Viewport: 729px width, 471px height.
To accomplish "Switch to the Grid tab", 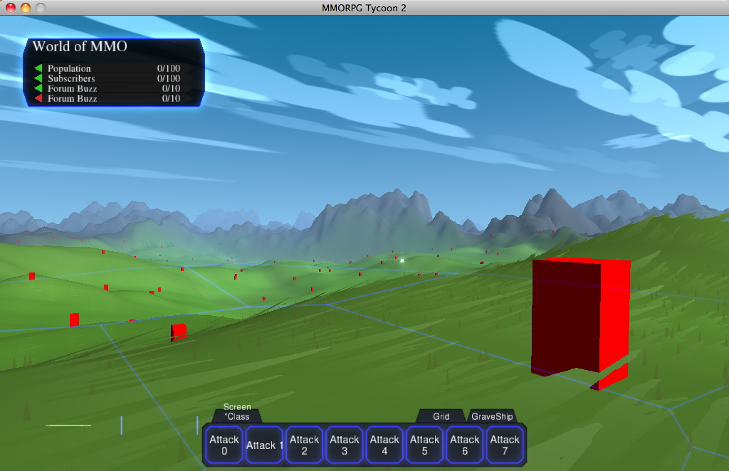I will (x=441, y=416).
